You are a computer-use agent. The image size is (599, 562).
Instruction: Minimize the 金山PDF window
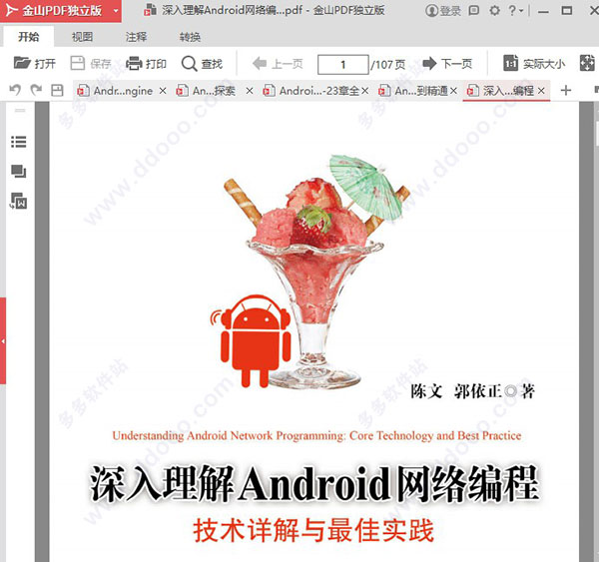pos(543,11)
